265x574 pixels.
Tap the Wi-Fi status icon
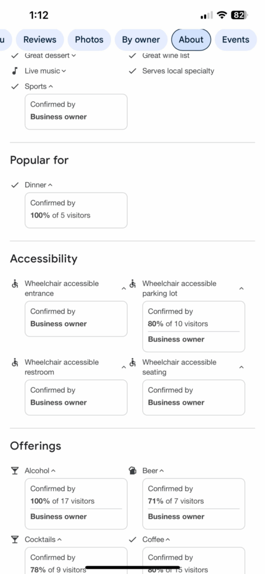tap(221, 15)
